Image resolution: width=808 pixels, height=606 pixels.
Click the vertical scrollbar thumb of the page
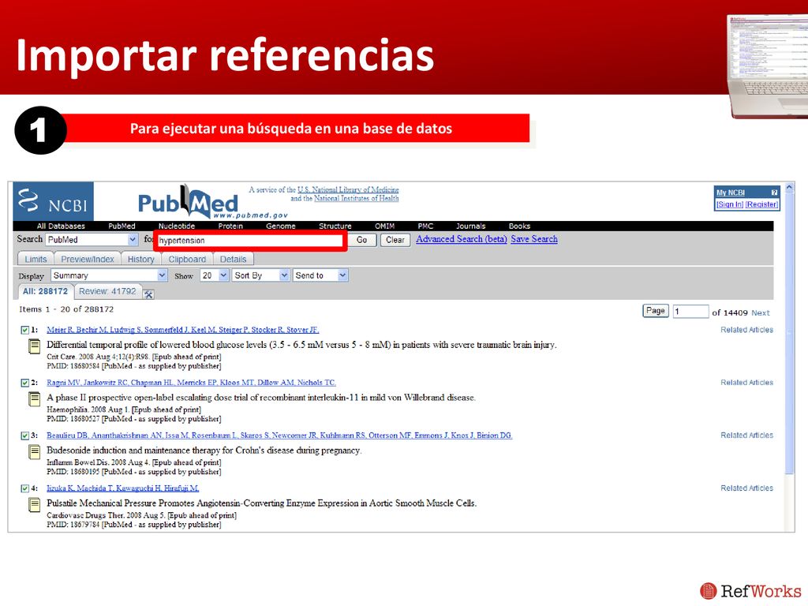pos(790,334)
